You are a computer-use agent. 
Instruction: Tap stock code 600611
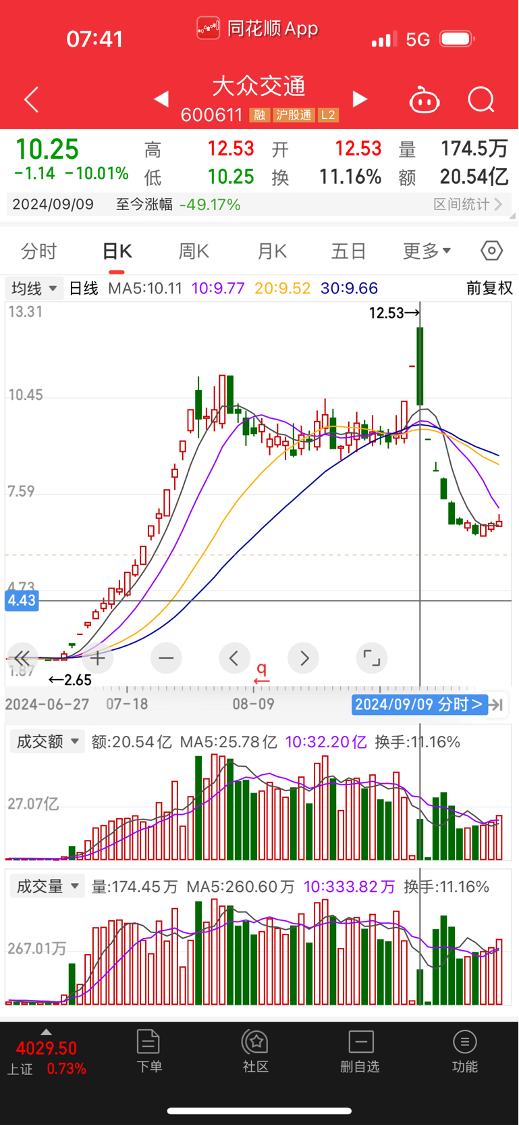(211, 115)
